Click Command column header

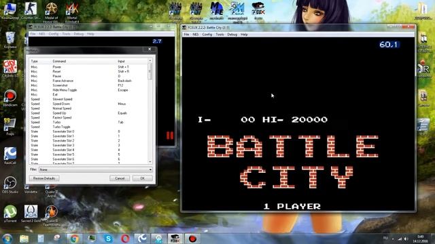point(84,61)
